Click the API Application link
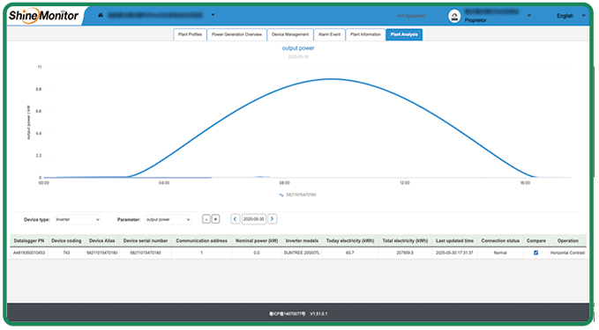 (x=411, y=16)
